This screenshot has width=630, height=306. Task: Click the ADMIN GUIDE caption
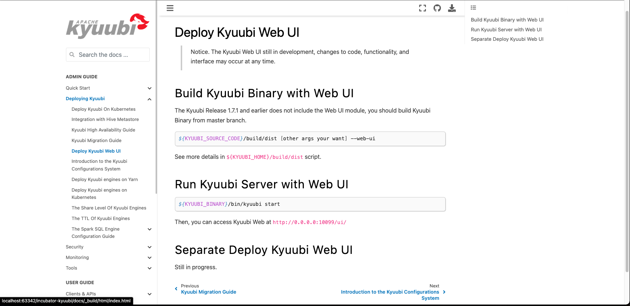coord(82,77)
